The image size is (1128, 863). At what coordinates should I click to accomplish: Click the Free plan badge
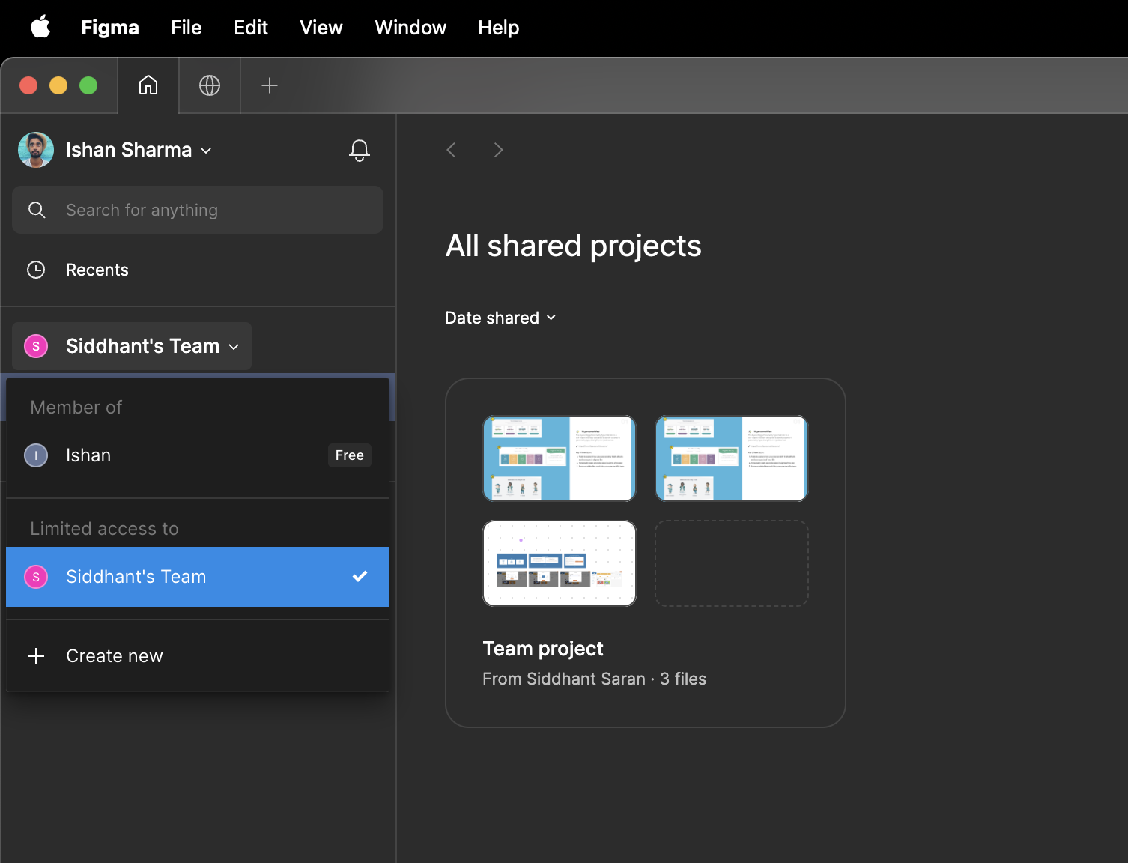[350, 455]
